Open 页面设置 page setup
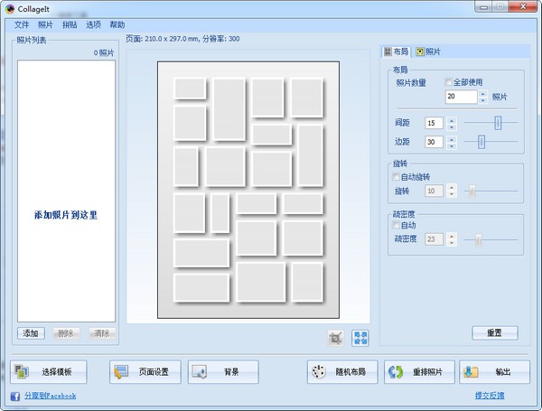 tap(145, 372)
